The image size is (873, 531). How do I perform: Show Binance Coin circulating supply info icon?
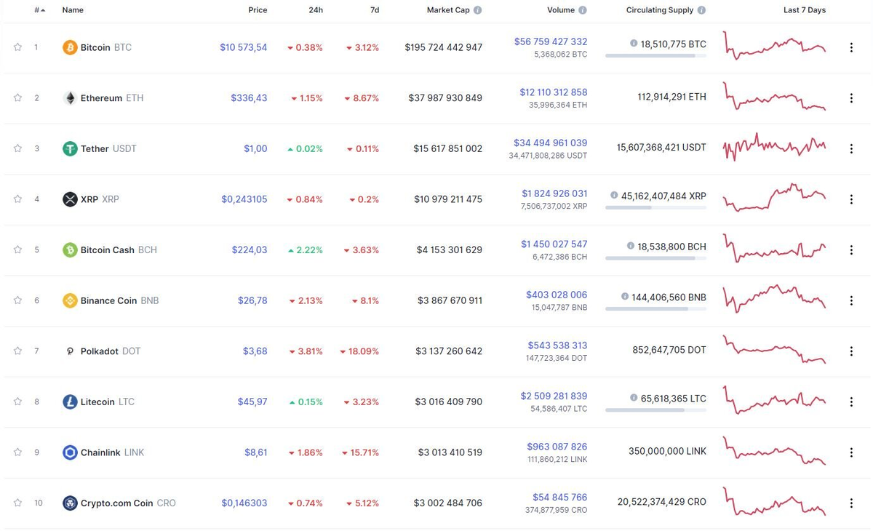(x=625, y=297)
